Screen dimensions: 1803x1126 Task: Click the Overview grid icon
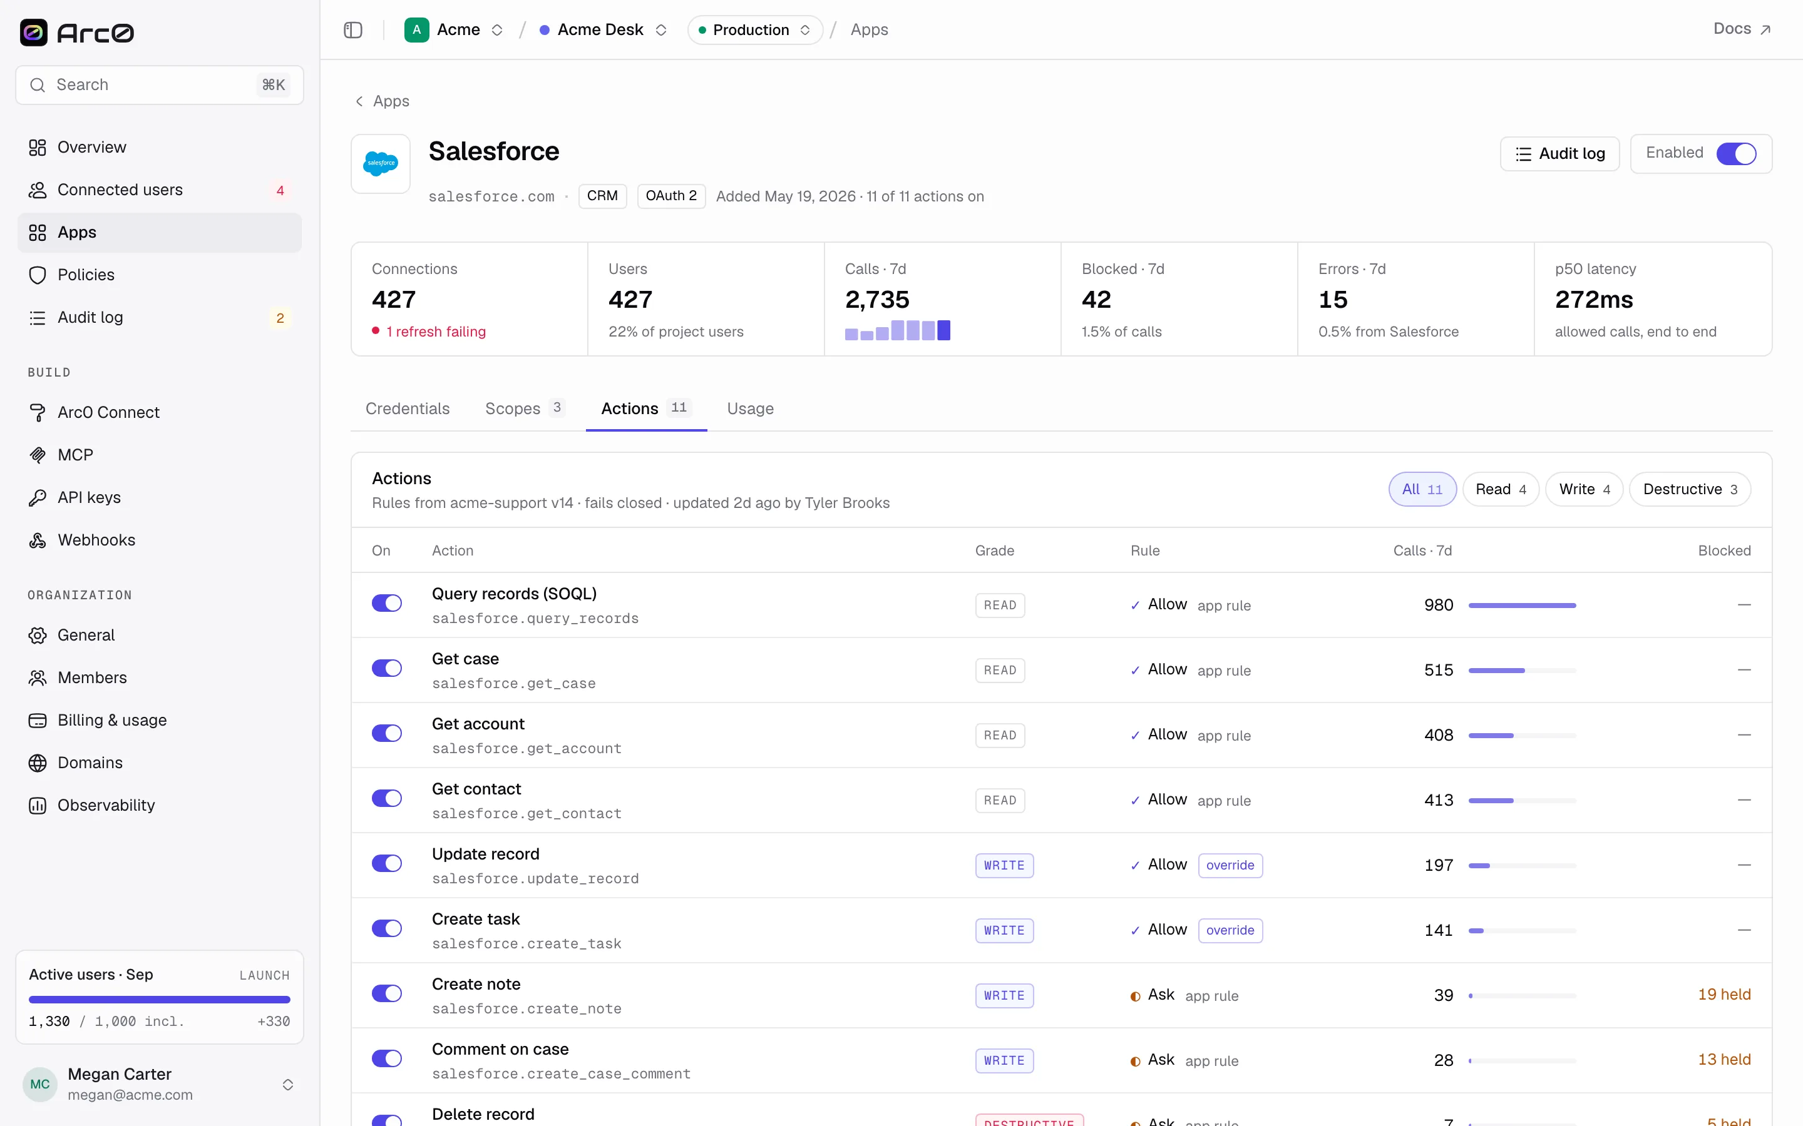point(38,148)
